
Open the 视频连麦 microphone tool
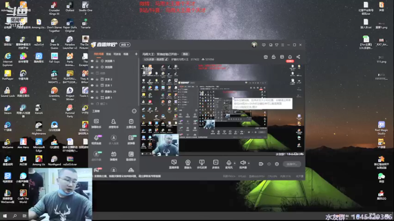tap(96, 140)
